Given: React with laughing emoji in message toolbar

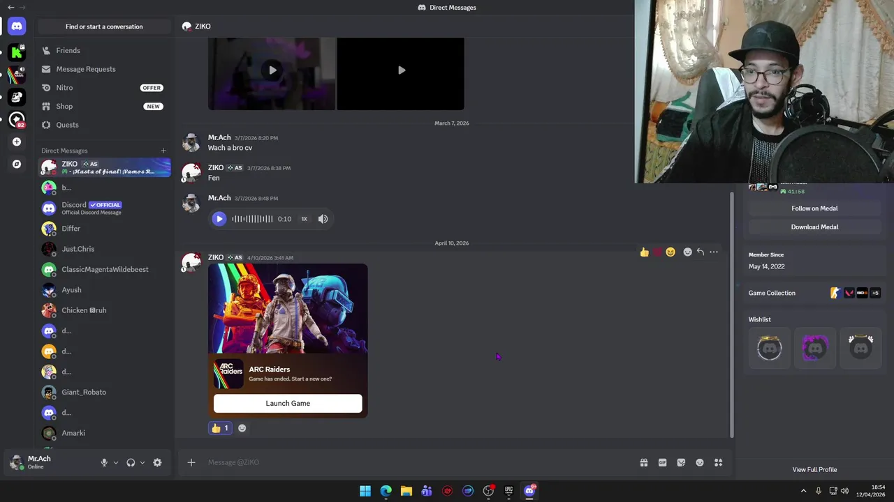Looking at the screenshot, I should click(670, 252).
